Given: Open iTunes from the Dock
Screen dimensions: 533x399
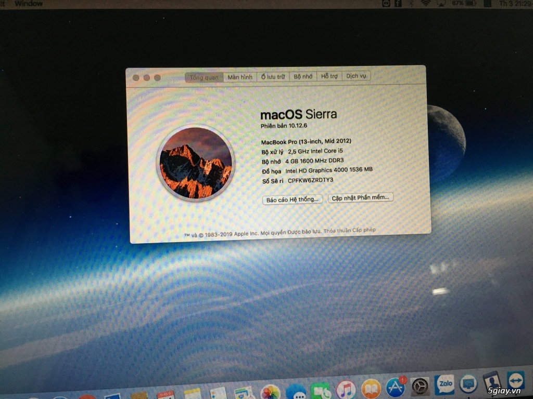Looking at the screenshot, I should click(346, 389).
